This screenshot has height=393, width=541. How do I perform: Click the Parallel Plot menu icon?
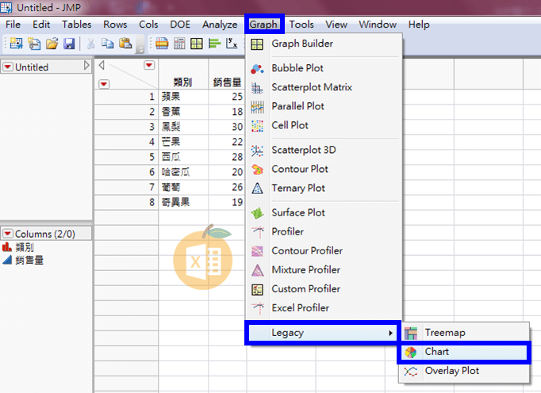pyautogui.click(x=257, y=107)
